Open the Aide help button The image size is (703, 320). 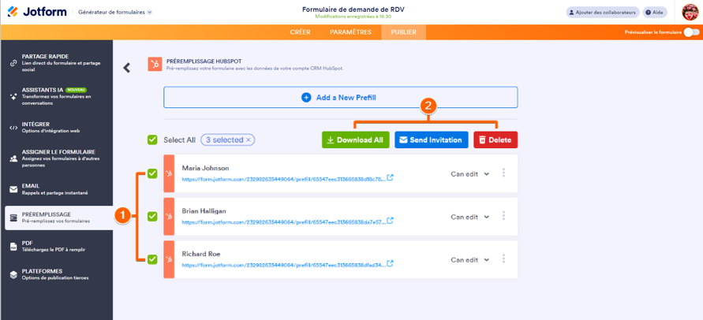click(655, 13)
